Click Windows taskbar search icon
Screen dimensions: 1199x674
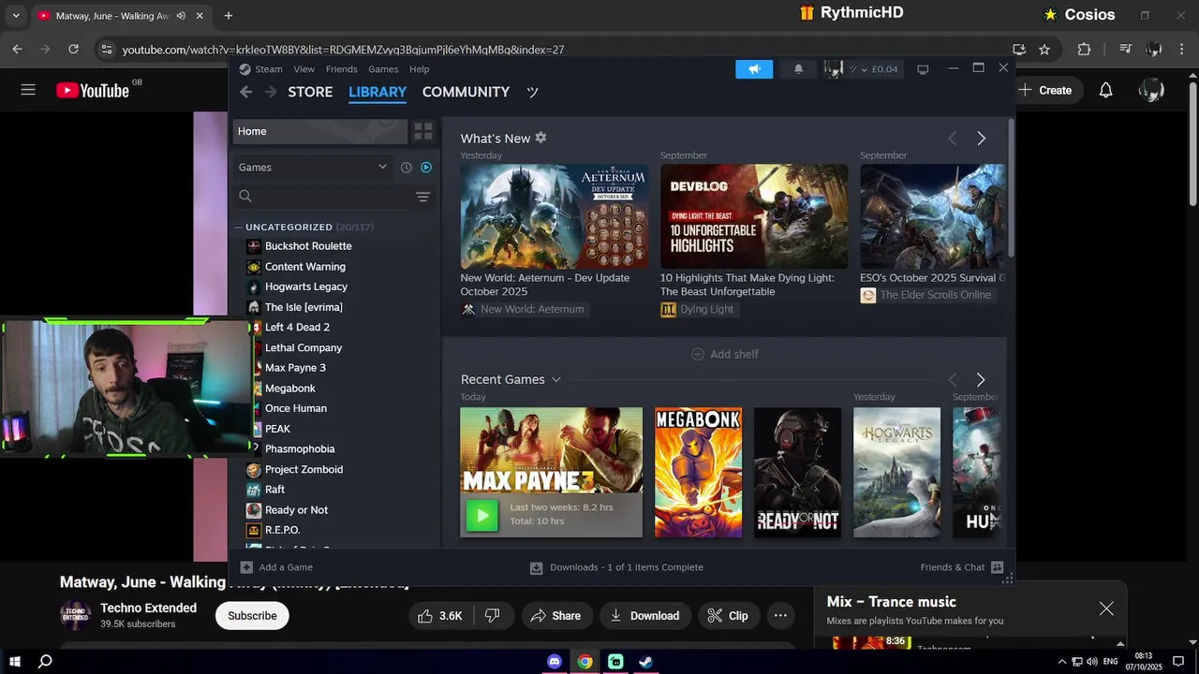[45, 661]
